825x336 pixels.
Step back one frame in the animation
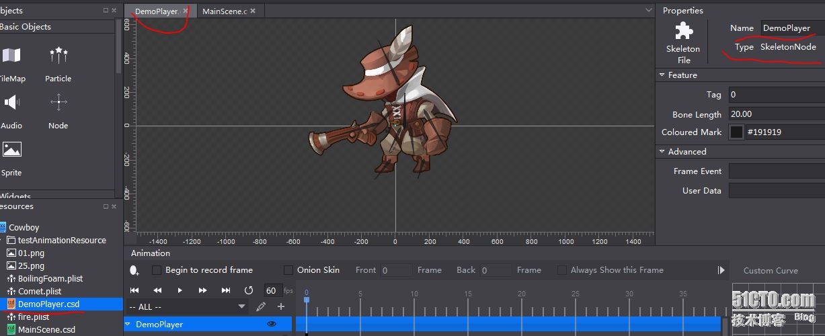(x=157, y=290)
